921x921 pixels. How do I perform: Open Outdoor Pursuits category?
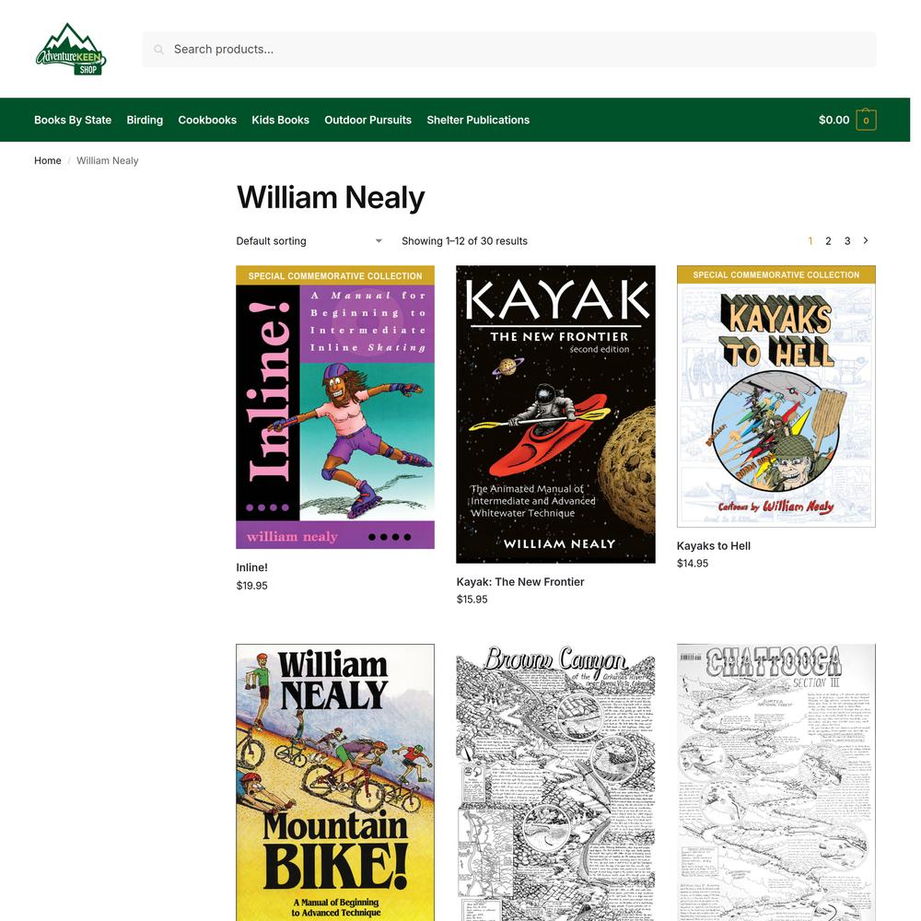coord(367,120)
